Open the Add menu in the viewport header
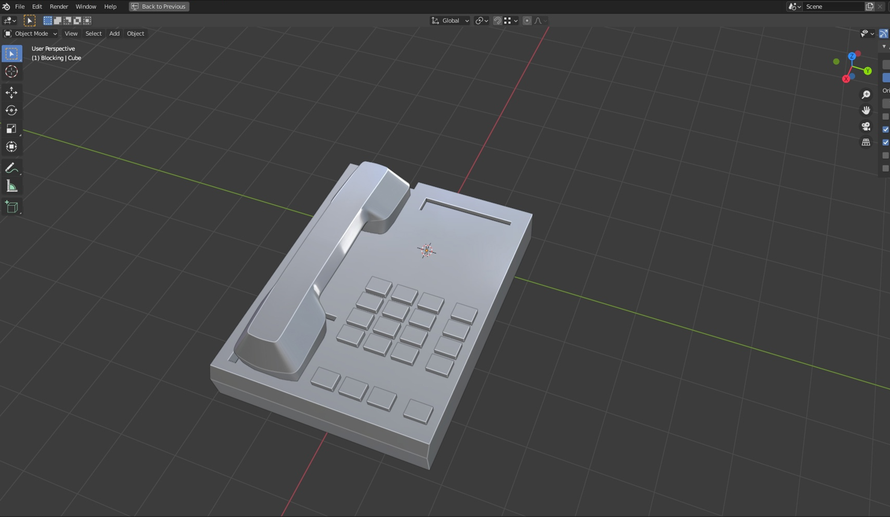 (114, 33)
